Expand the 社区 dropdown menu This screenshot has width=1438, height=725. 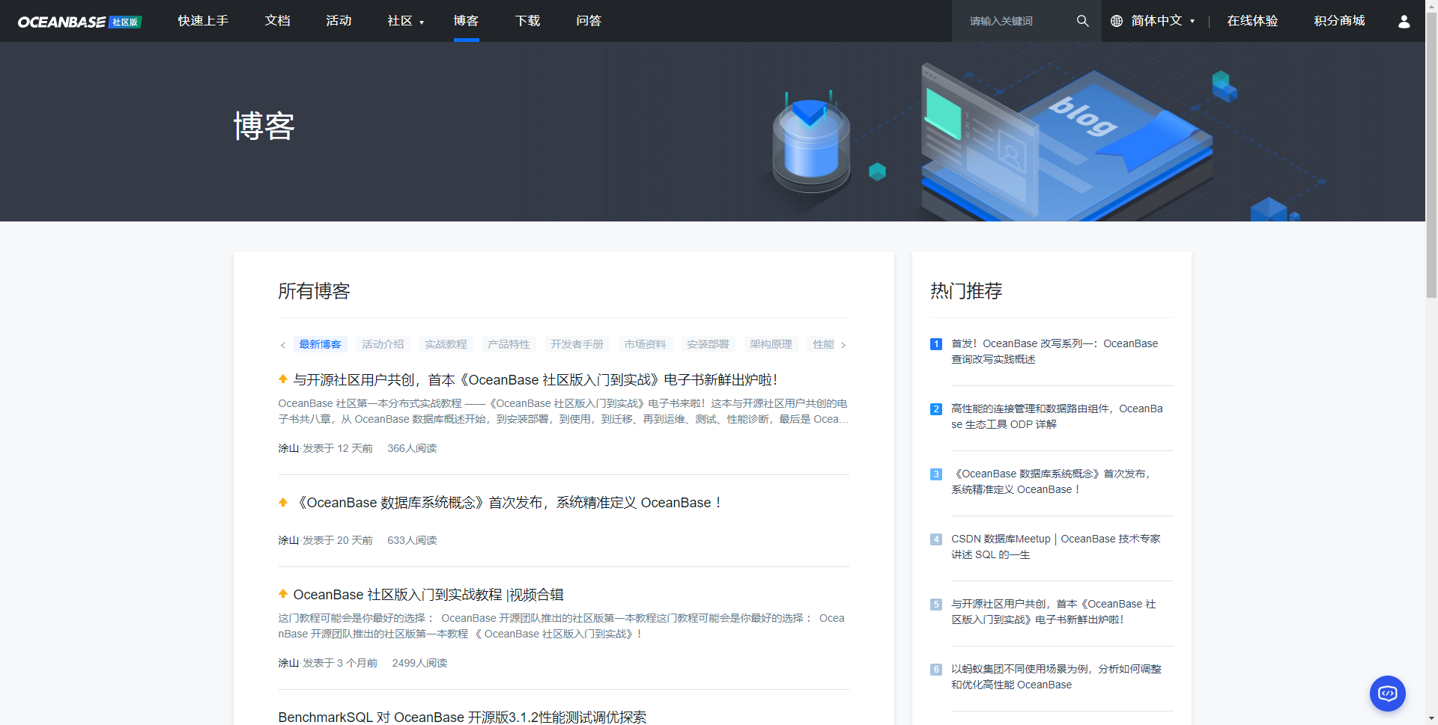point(406,21)
